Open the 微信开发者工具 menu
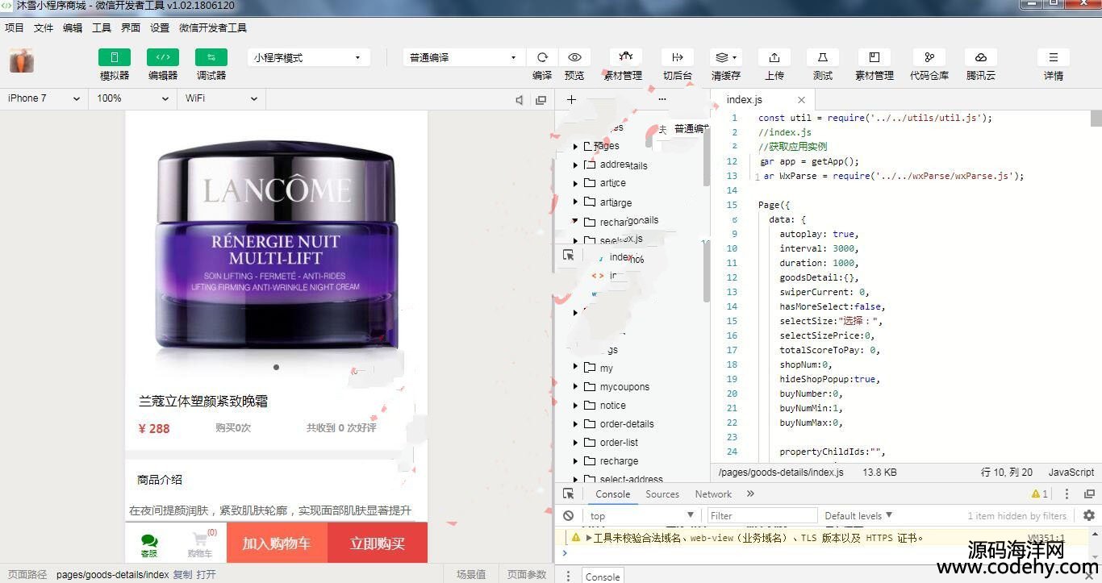Image resolution: width=1102 pixels, height=583 pixels. 213,27
